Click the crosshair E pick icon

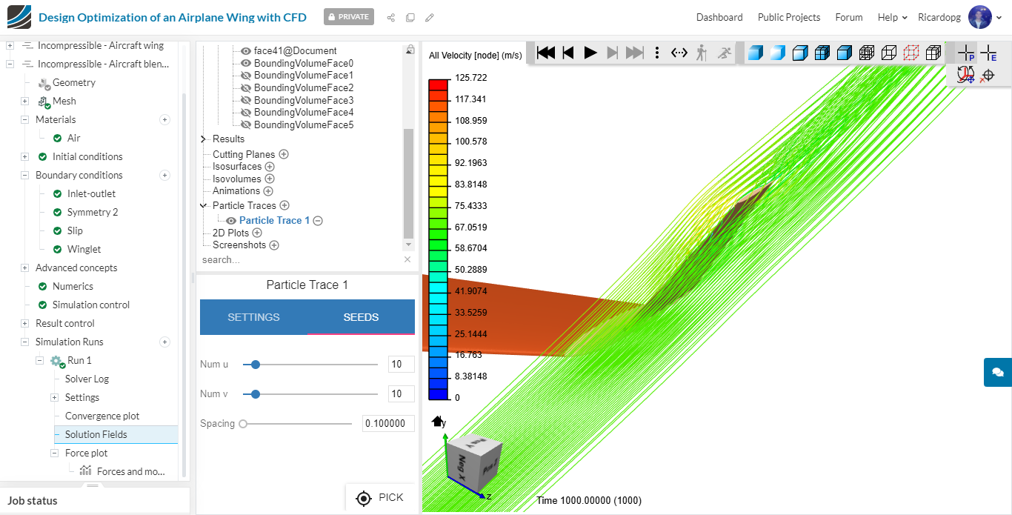pos(988,53)
